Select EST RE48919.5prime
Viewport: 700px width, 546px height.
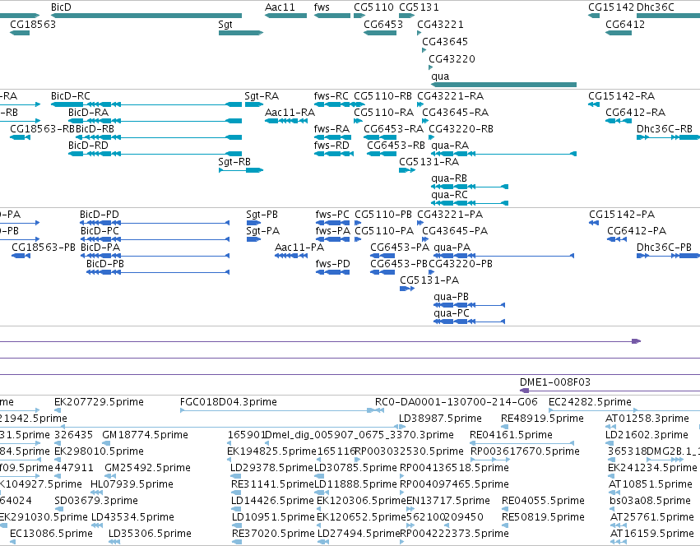tap(503, 427)
